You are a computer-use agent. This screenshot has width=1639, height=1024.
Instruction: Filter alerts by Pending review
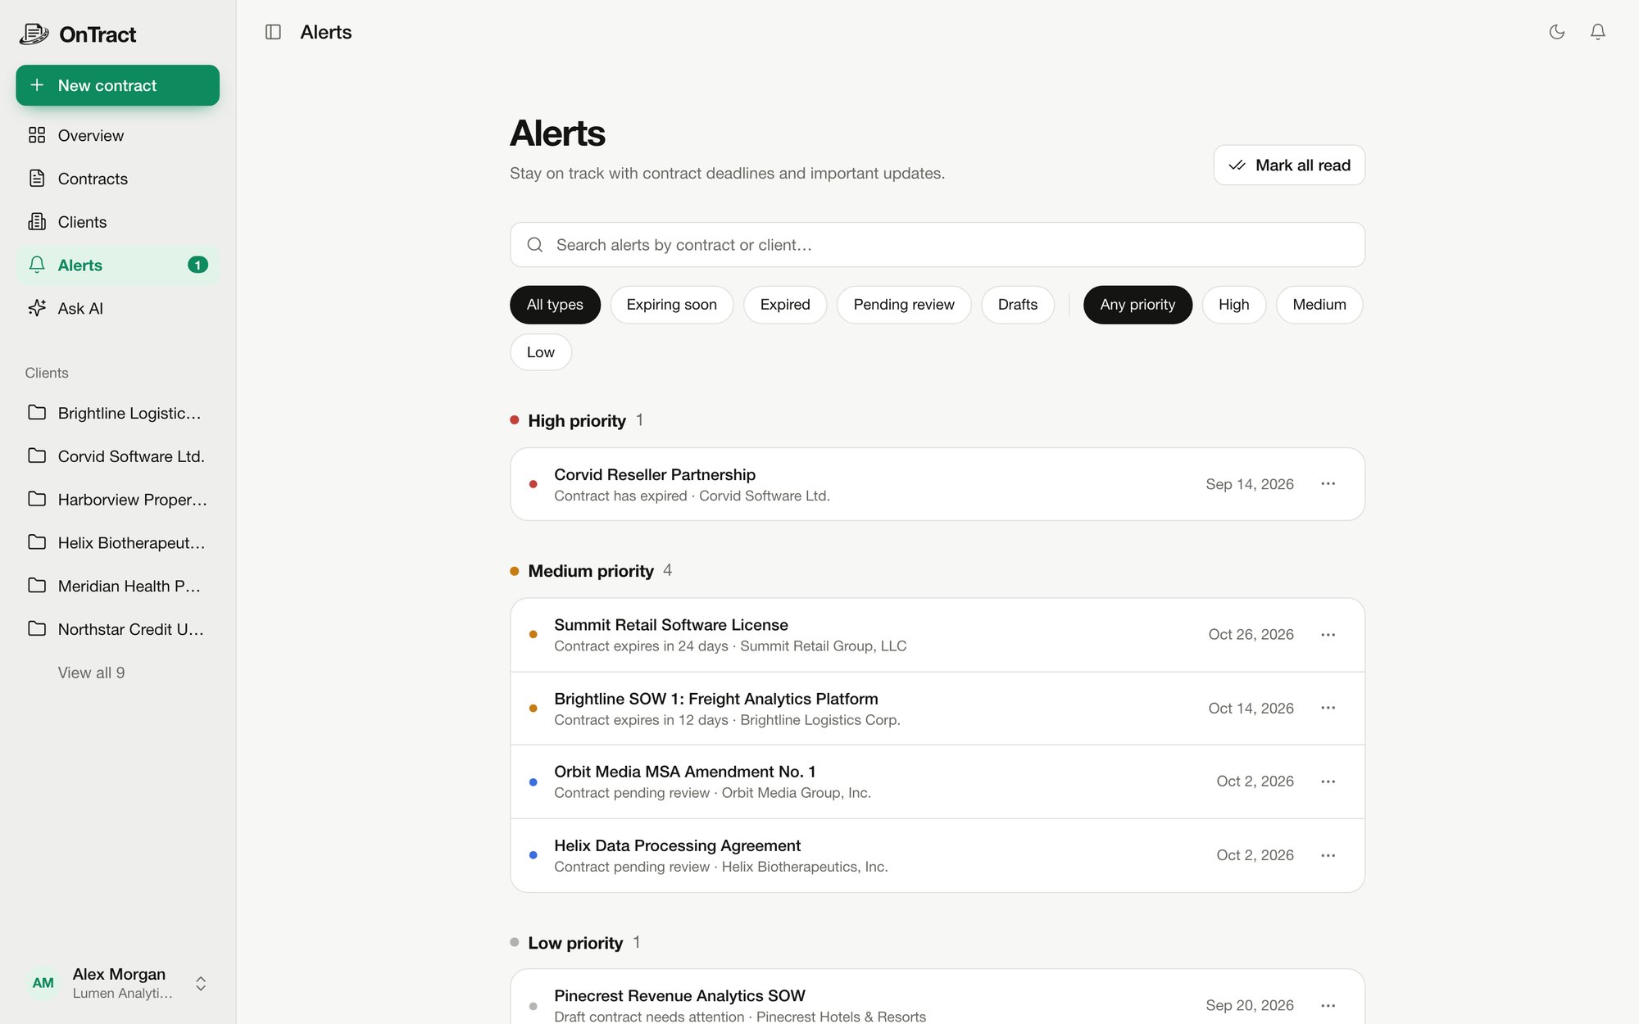pyautogui.click(x=904, y=305)
